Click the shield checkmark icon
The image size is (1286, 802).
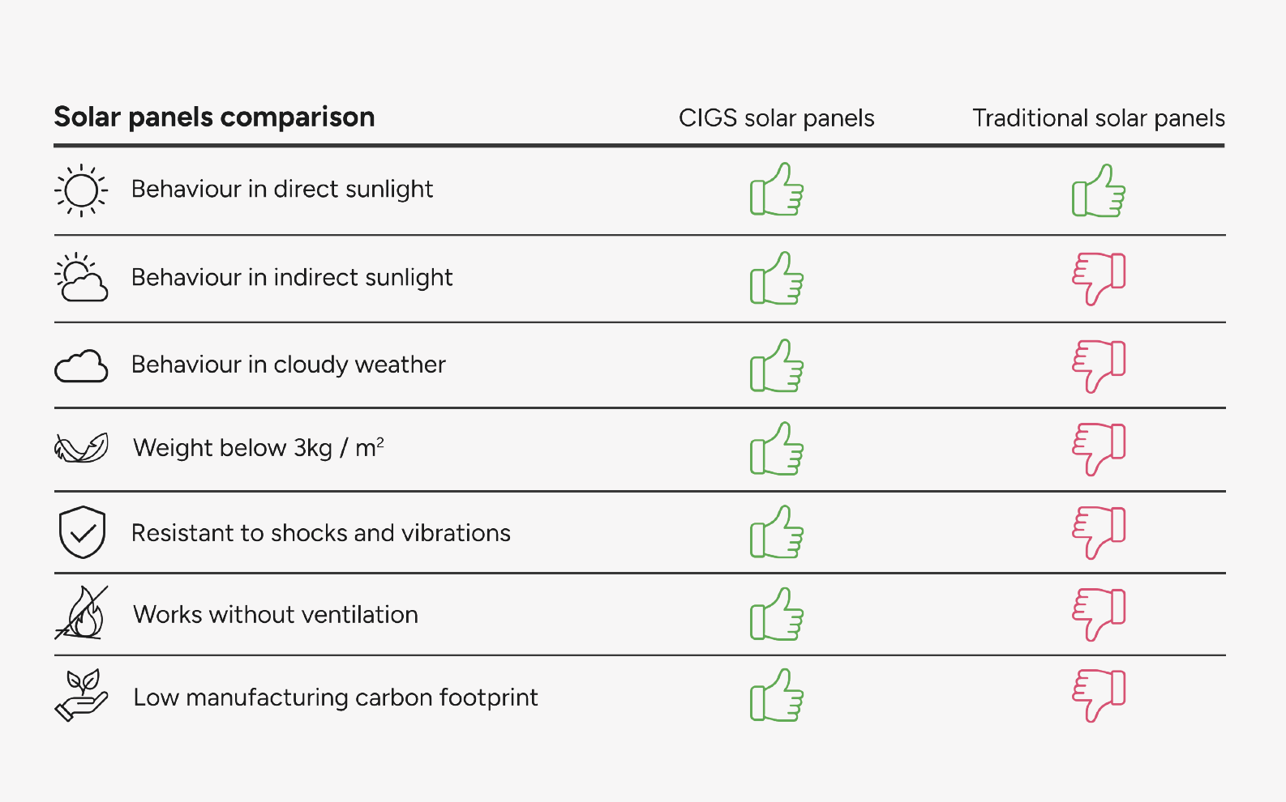[x=82, y=532]
